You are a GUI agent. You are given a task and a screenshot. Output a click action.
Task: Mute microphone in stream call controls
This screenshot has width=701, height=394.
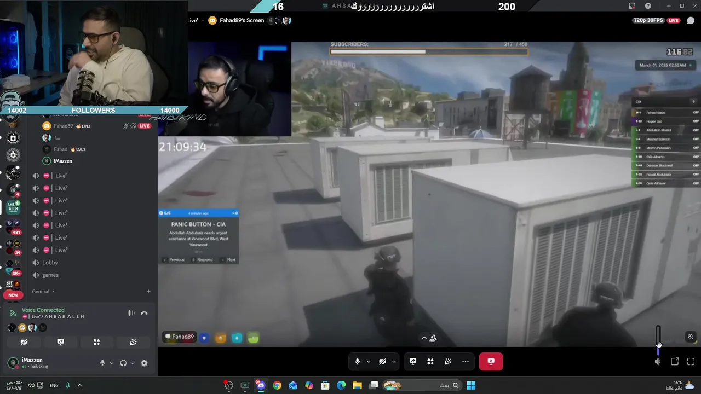point(357,361)
